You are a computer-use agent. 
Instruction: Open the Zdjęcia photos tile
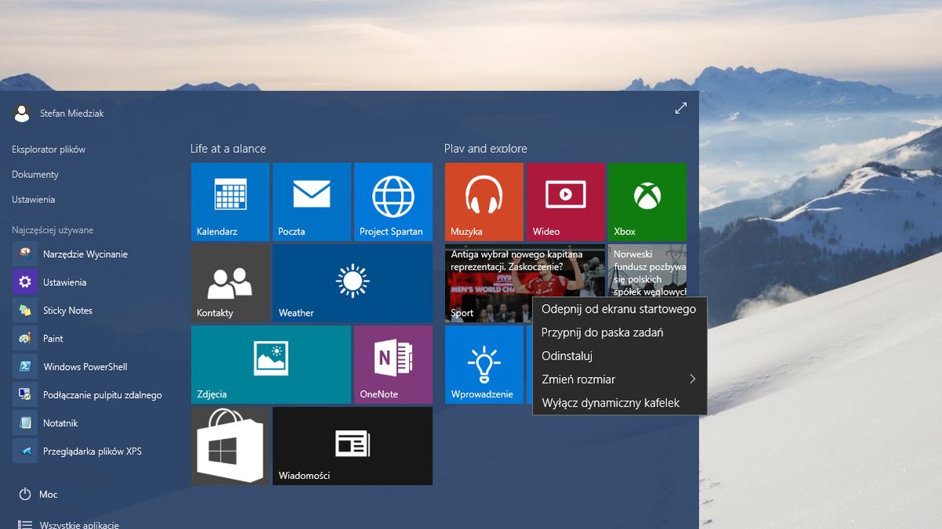point(271,364)
